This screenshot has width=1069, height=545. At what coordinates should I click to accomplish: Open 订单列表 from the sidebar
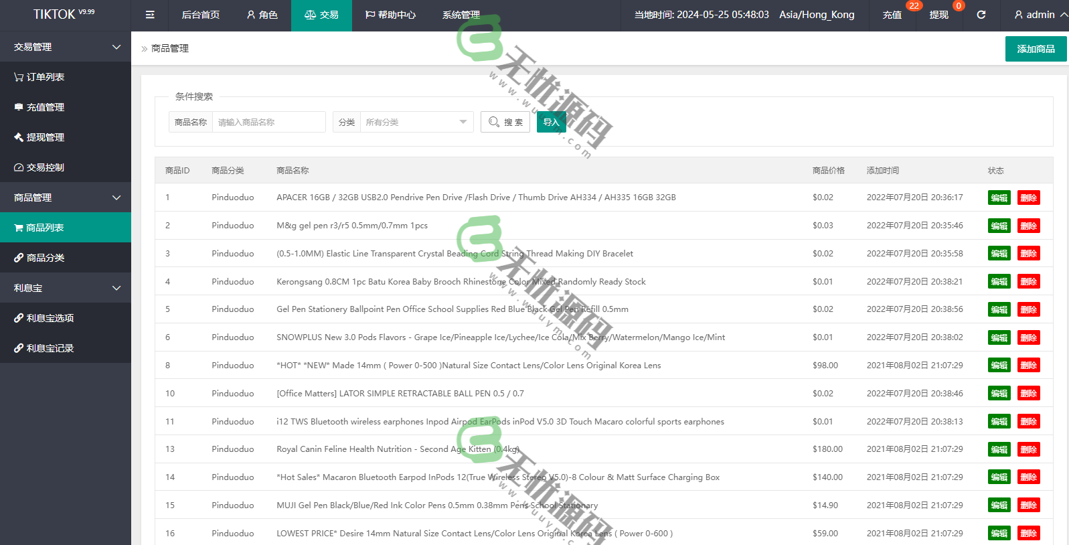(x=45, y=77)
